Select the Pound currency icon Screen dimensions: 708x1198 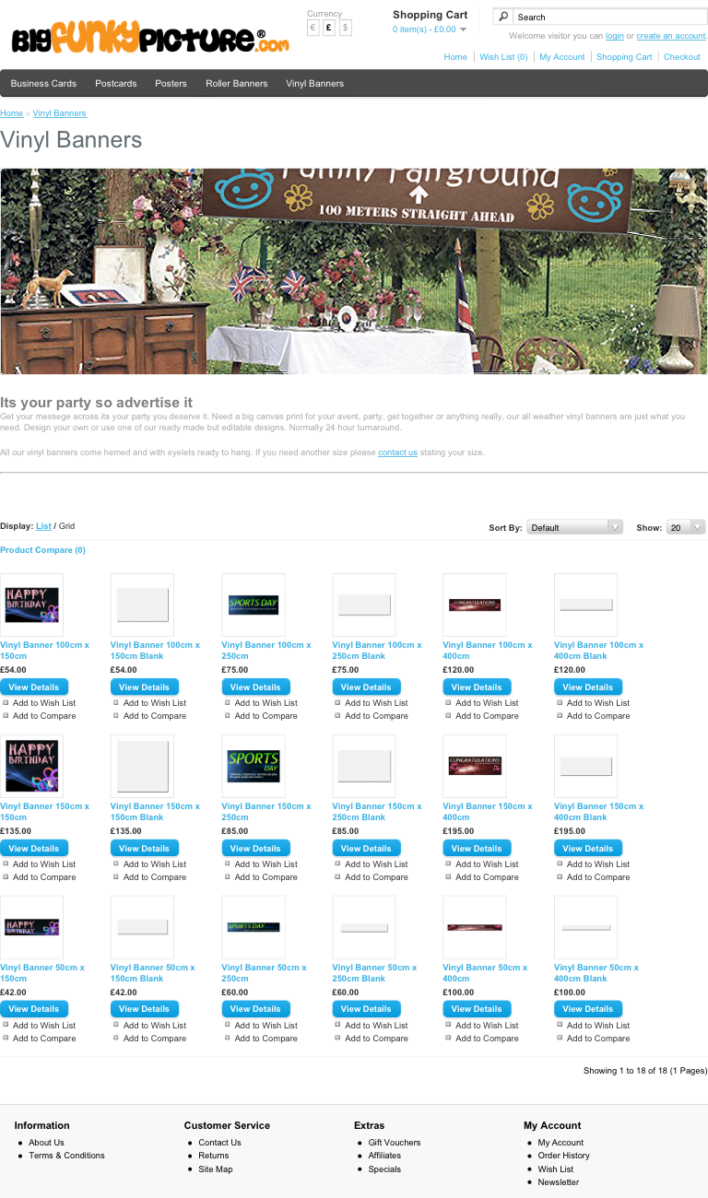tap(329, 29)
